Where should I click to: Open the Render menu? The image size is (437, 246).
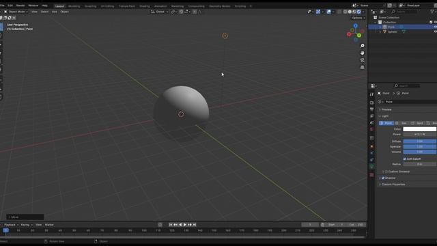coord(20,5)
